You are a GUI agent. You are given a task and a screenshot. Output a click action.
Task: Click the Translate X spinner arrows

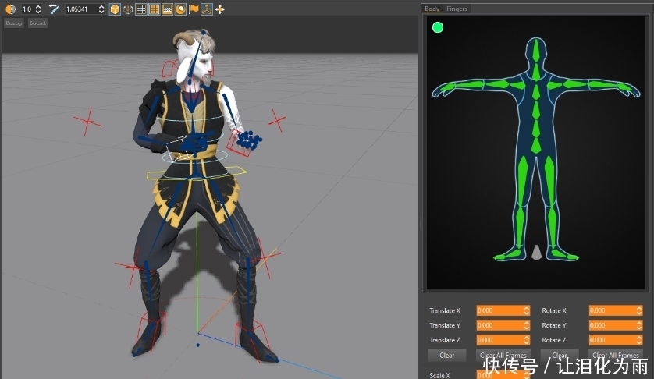[x=527, y=310]
